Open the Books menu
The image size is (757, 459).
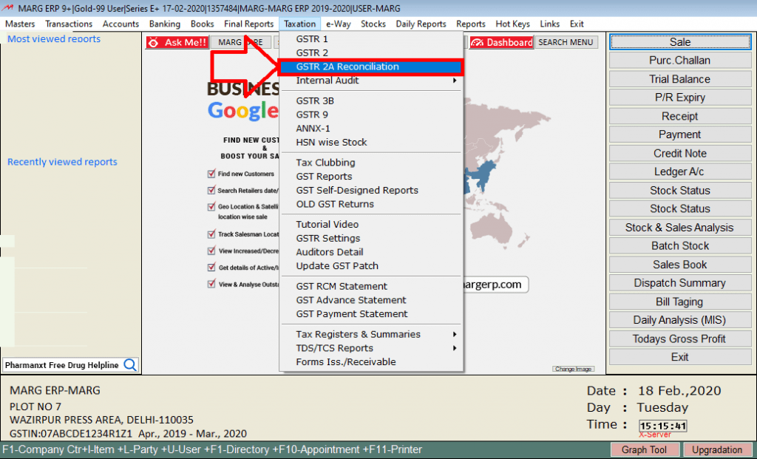pyautogui.click(x=203, y=24)
